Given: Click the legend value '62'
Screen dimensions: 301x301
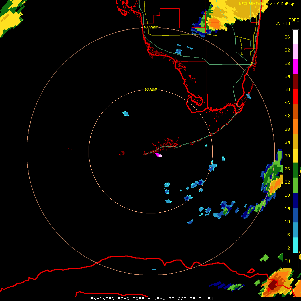Looking at the screenshot, I should point(287,50).
